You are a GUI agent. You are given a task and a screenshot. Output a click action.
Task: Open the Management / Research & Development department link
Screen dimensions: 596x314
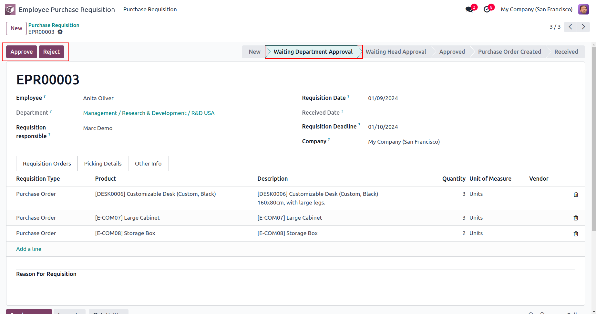149,113
